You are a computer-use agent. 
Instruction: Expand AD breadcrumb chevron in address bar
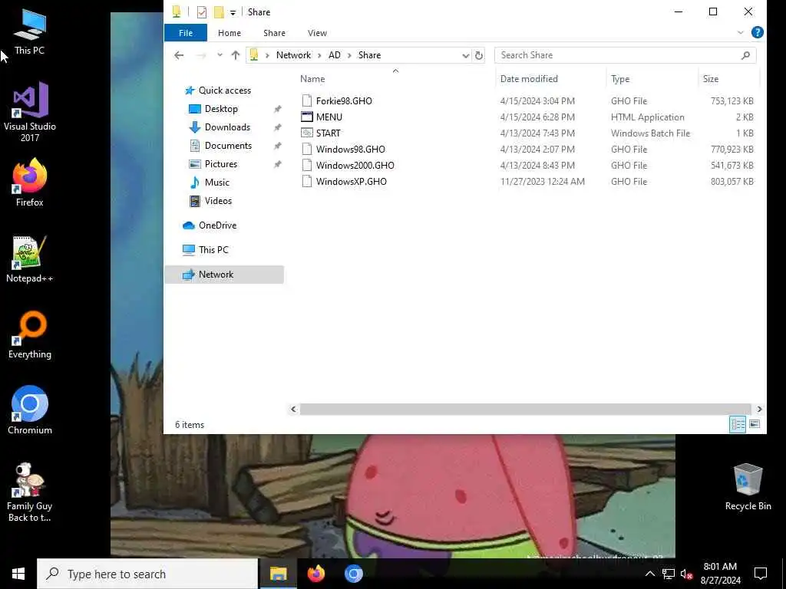349,55
